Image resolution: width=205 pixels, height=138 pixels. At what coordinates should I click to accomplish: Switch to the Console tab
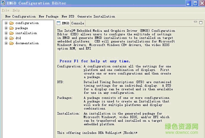tap(78, 23)
